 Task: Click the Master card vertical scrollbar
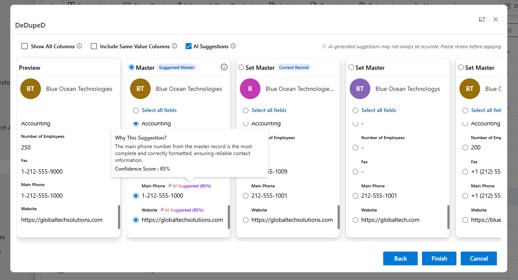pyautogui.click(x=229, y=217)
